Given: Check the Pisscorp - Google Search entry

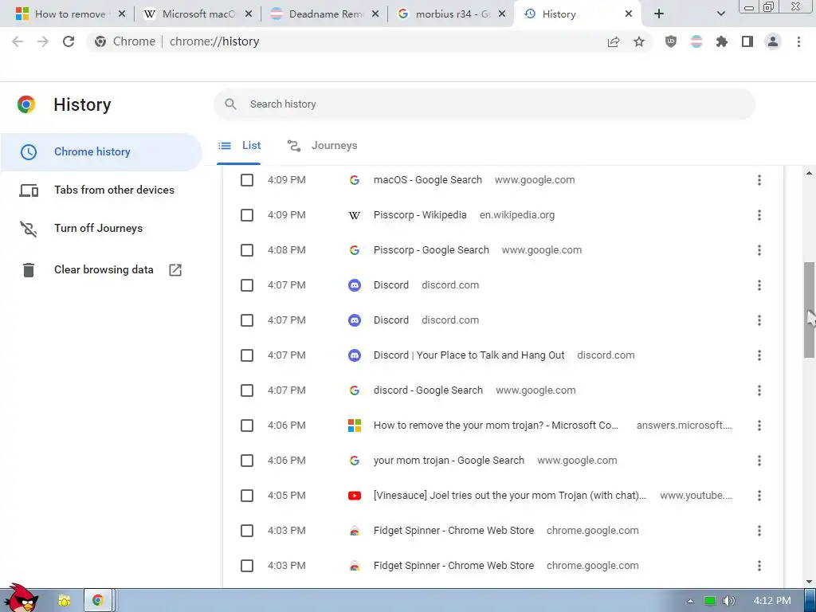Looking at the screenshot, I should 247,250.
